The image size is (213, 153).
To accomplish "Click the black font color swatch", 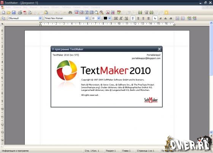I will pos(105,18).
